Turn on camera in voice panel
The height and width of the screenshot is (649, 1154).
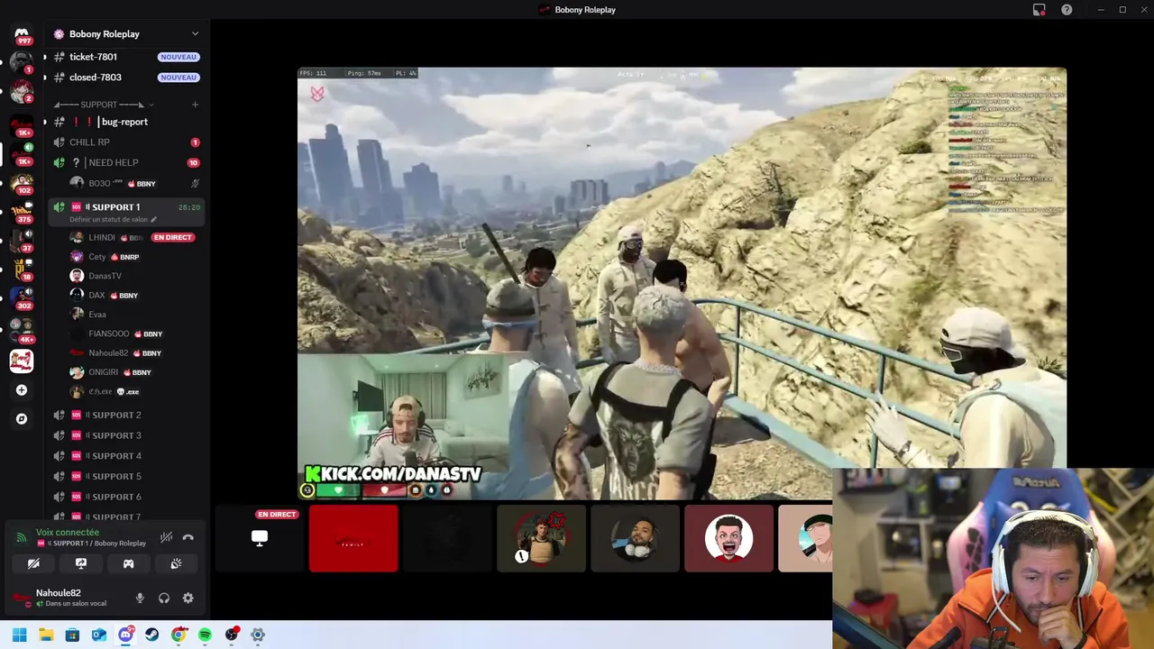click(33, 563)
